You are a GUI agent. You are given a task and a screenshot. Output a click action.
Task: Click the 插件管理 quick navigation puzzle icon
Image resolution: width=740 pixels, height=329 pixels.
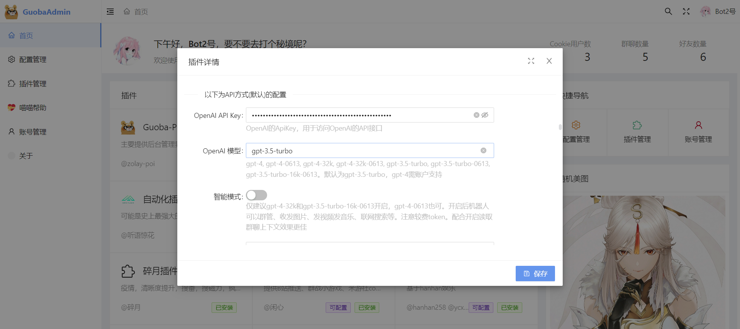coord(637,126)
